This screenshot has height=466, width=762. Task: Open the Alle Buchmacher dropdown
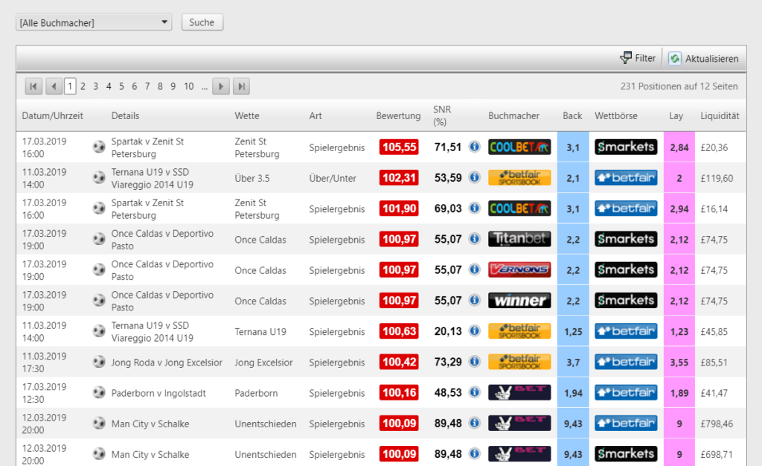pyautogui.click(x=94, y=22)
